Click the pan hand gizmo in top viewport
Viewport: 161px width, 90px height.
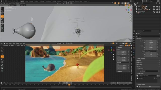[x=131, y=17]
